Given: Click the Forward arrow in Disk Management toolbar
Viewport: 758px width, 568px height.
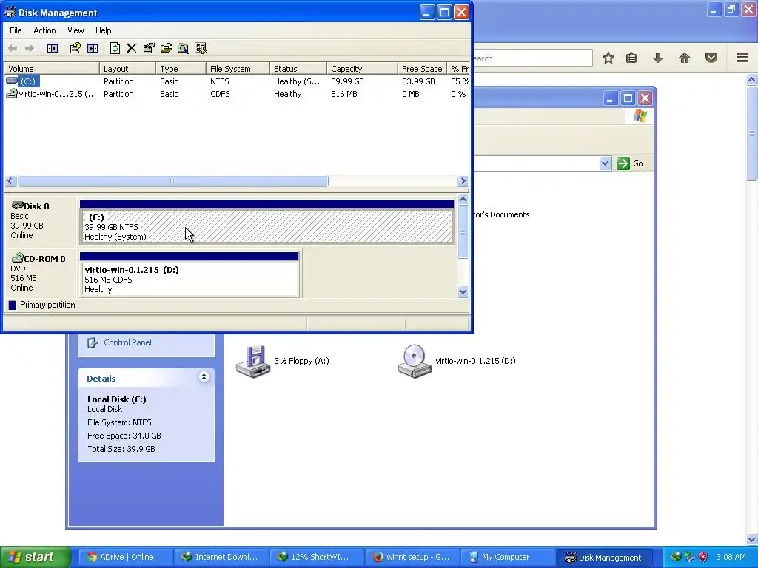Looking at the screenshot, I should (x=30, y=48).
